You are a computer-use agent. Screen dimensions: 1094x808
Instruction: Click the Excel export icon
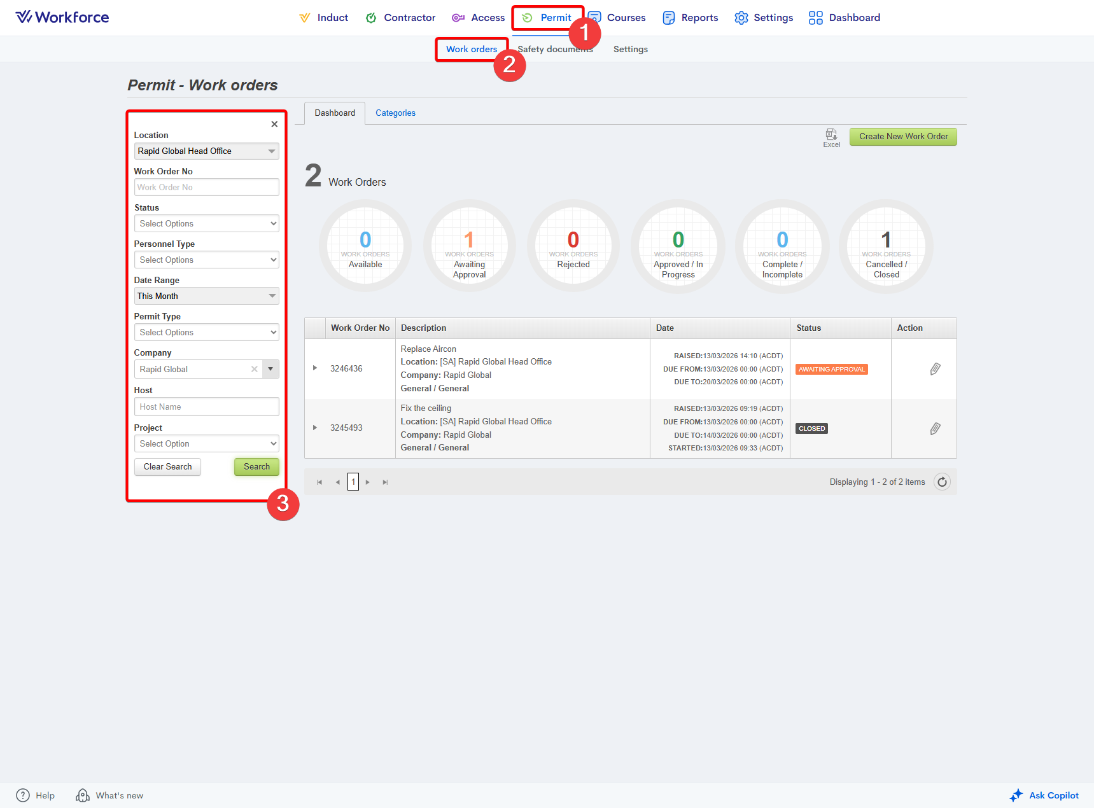(831, 135)
